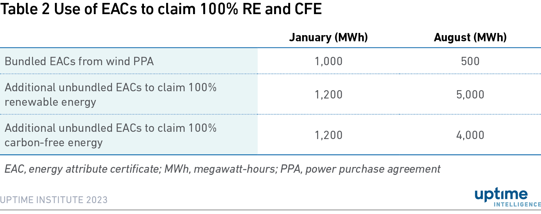Click megawatt-hours in the footnote
541x214 pixels.
tap(233, 169)
